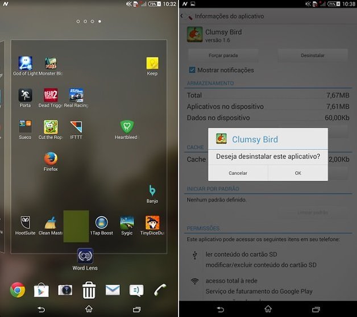Click the Limpar padrão button
The image size is (357, 317).
[x=313, y=212]
